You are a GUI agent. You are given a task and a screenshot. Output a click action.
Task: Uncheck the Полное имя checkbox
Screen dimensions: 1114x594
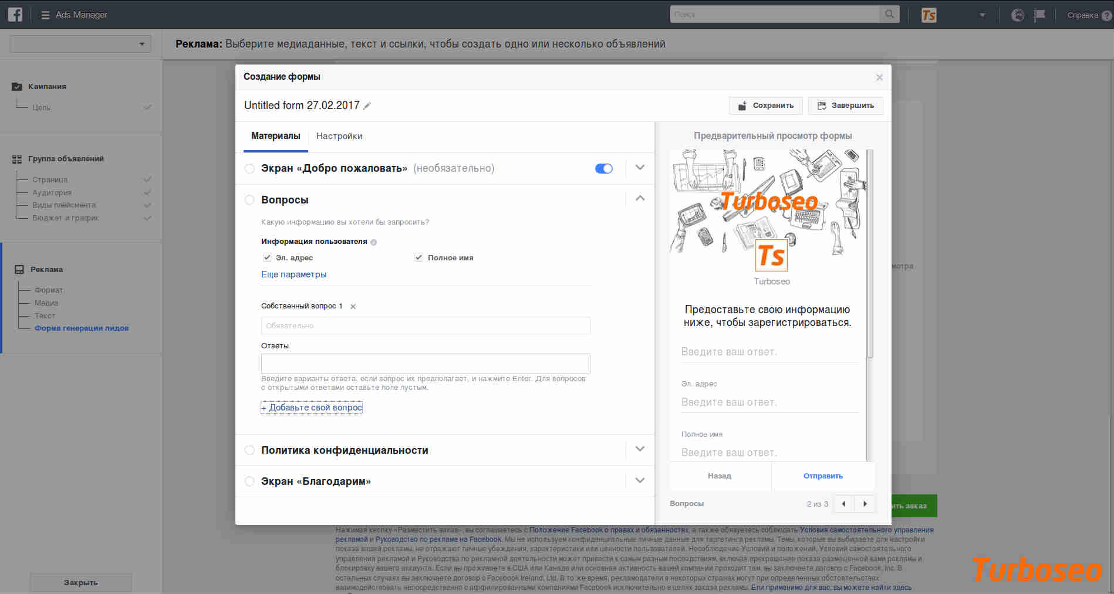tap(418, 257)
